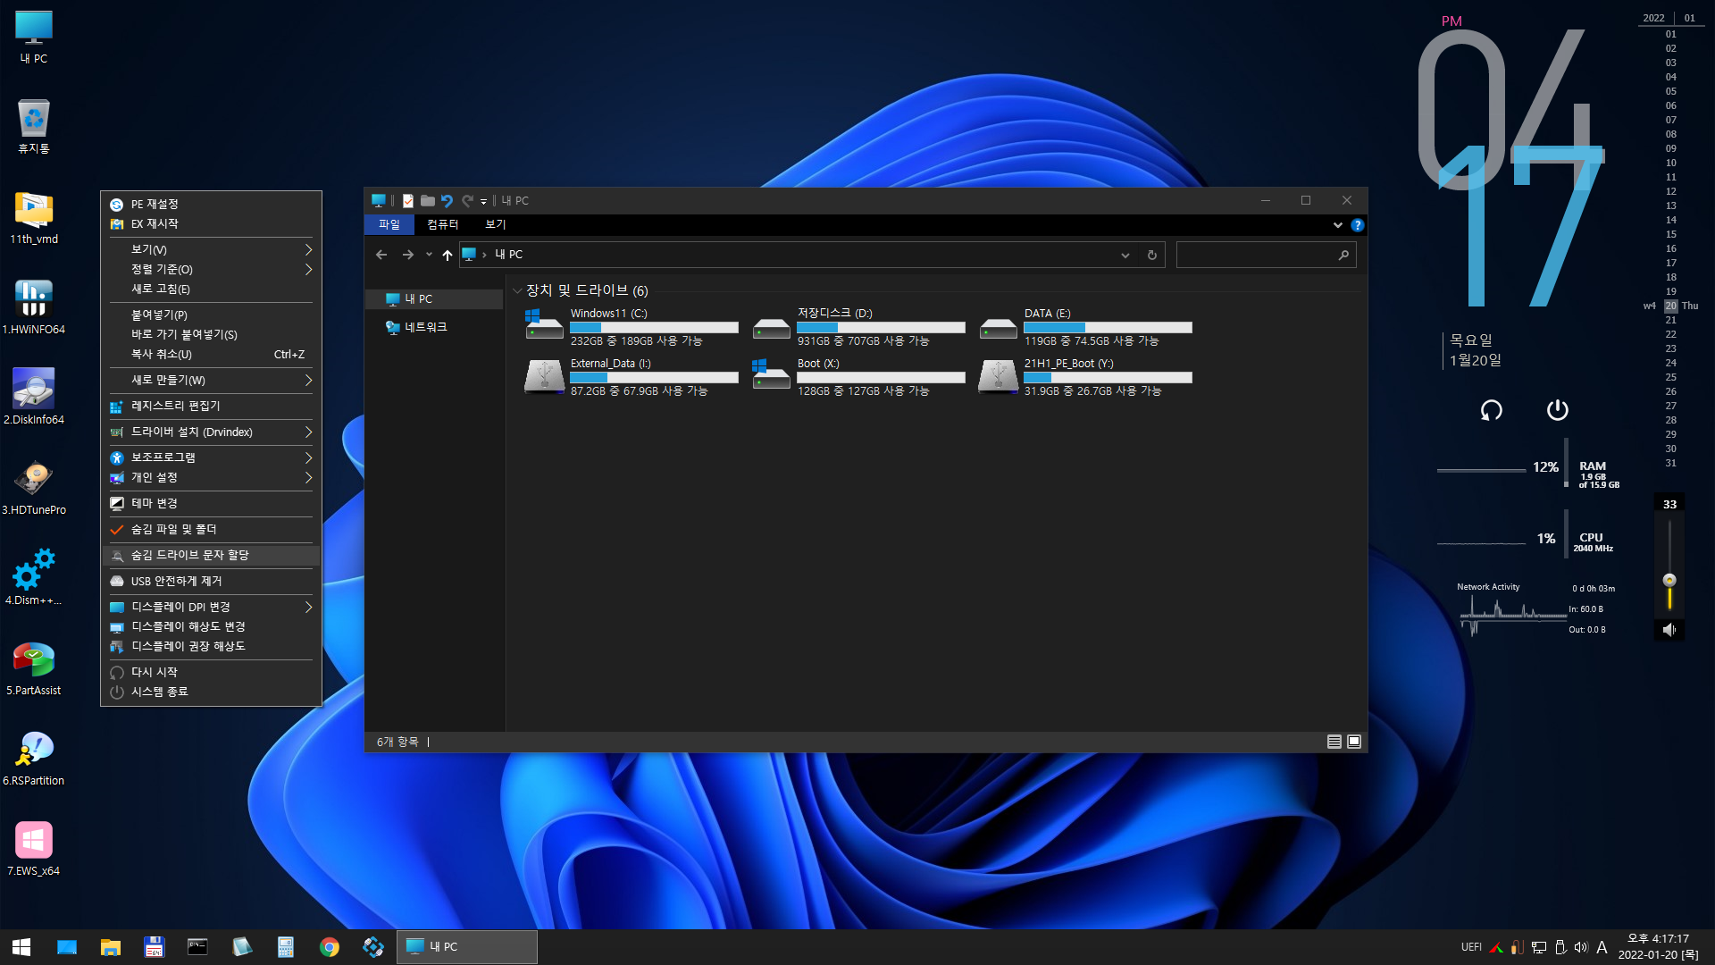The width and height of the screenshot is (1715, 965).
Task: Launch 5.PartAssist desktop shortcut
Action: [x=34, y=668]
